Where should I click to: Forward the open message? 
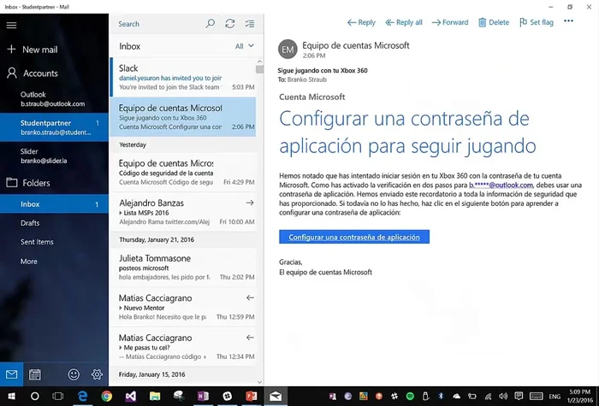450,22
